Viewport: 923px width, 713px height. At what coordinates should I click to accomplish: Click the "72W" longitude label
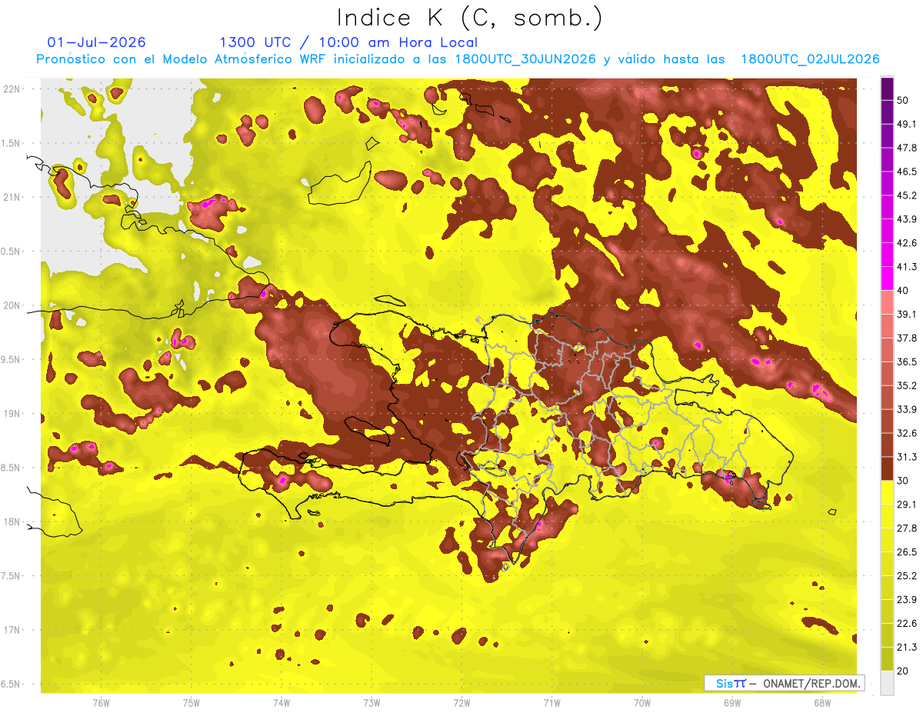pyautogui.click(x=461, y=702)
